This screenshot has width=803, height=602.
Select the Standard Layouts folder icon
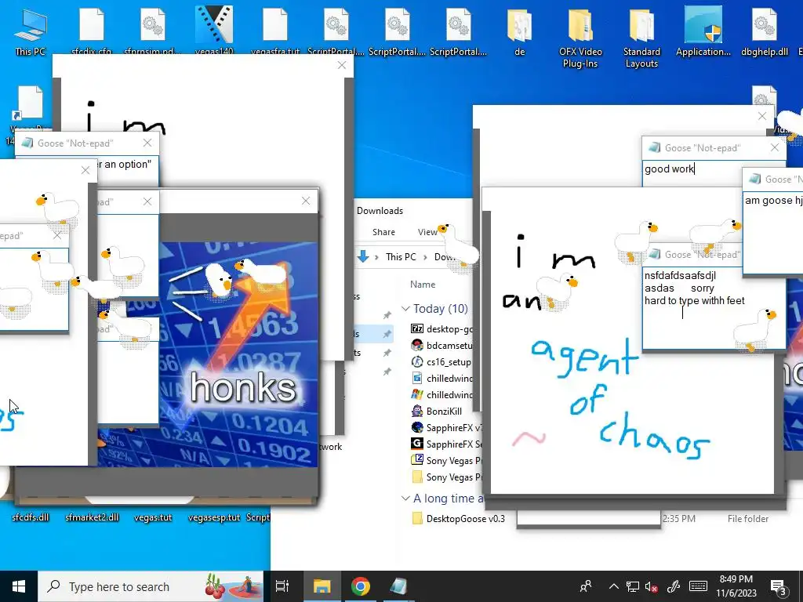point(641,37)
